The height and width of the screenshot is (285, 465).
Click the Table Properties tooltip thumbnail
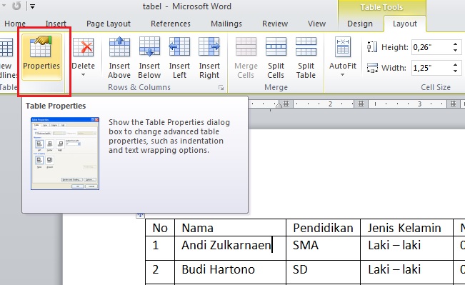65,154
